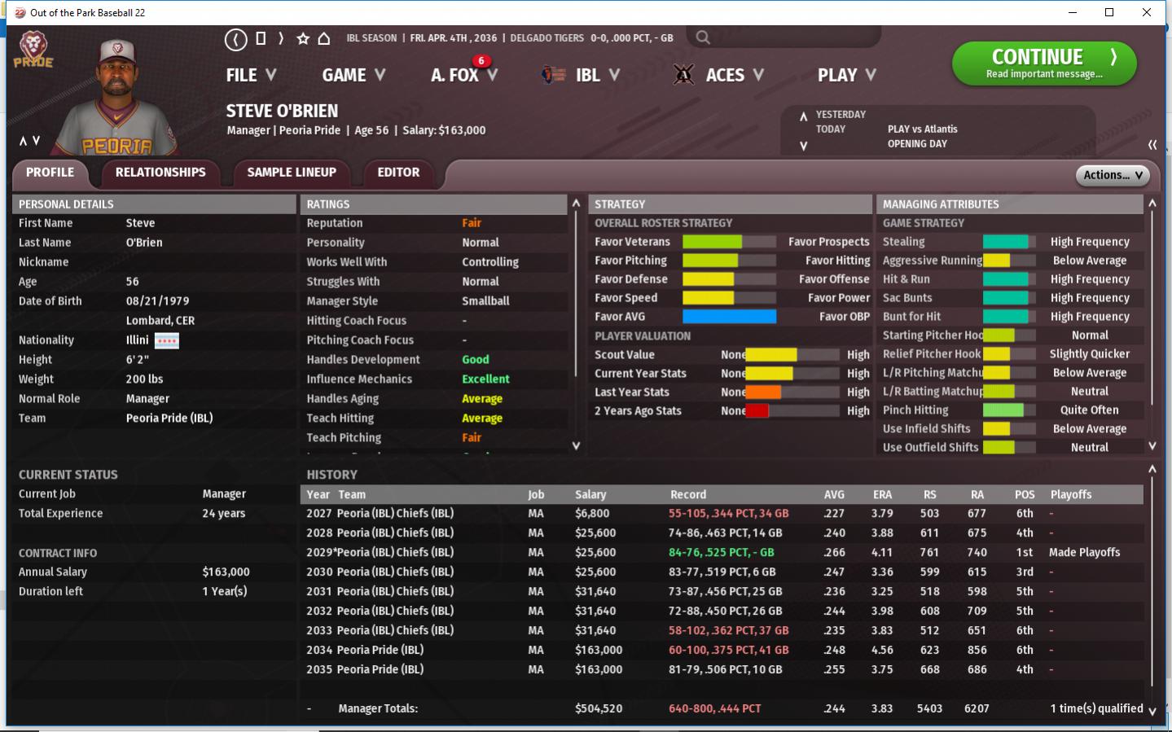This screenshot has width=1172, height=732.
Task: Sort history by the Record column header
Action: point(688,494)
